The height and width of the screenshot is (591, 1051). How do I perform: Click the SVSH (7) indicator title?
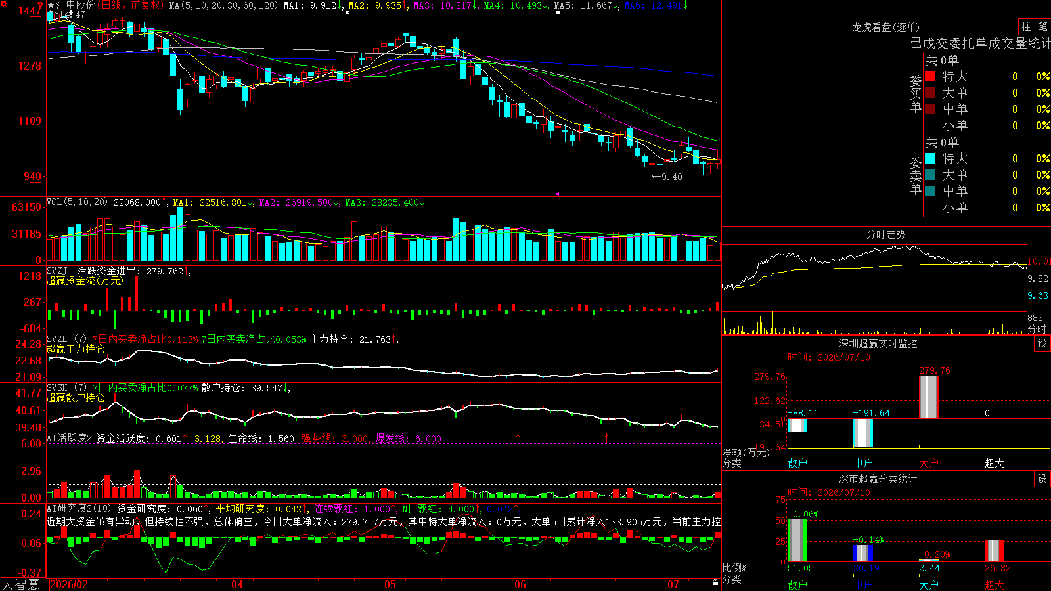click(66, 388)
